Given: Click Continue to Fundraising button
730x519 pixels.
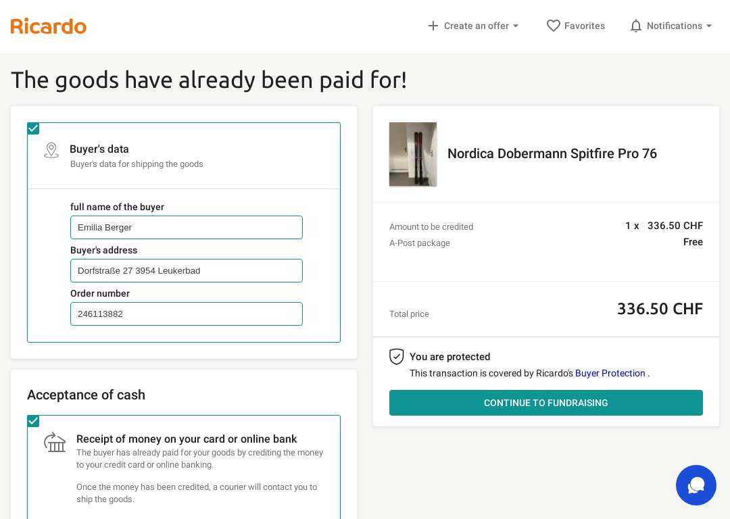Looking at the screenshot, I should [x=545, y=403].
